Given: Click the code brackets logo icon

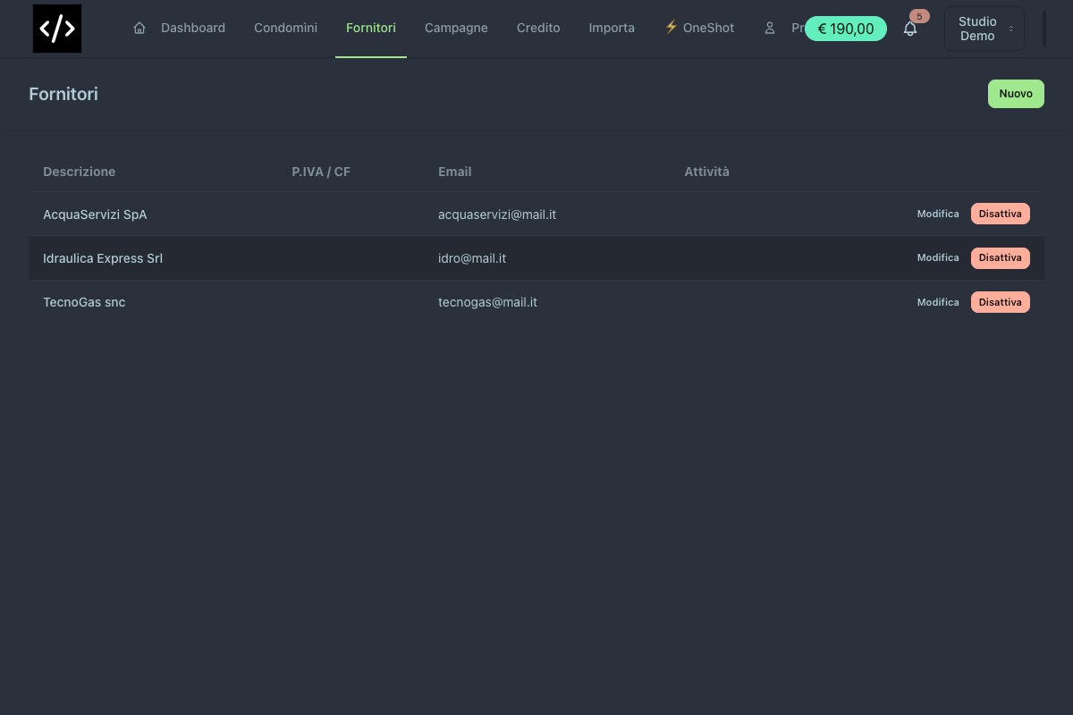Looking at the screenshot, I should pyautogui.click(x=57, y=29).
